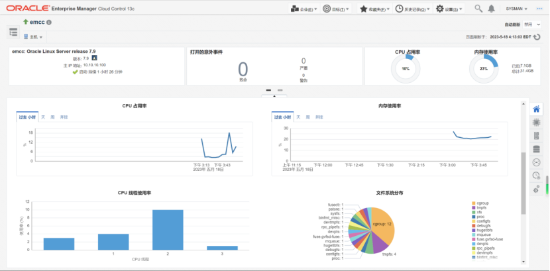Open the Favorites (收藏夹) menu

click(x=374, y=9)
